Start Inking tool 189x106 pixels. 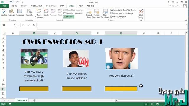[141, 14]
